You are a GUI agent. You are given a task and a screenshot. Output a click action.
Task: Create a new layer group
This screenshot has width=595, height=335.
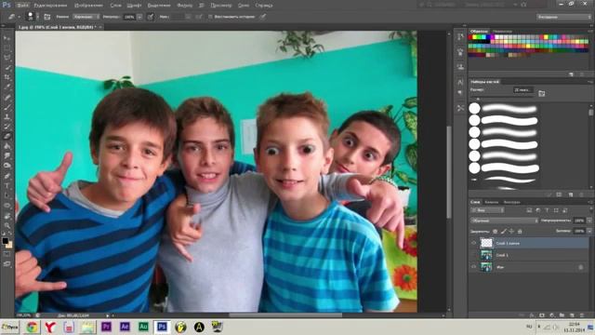(x=562, y=315)
